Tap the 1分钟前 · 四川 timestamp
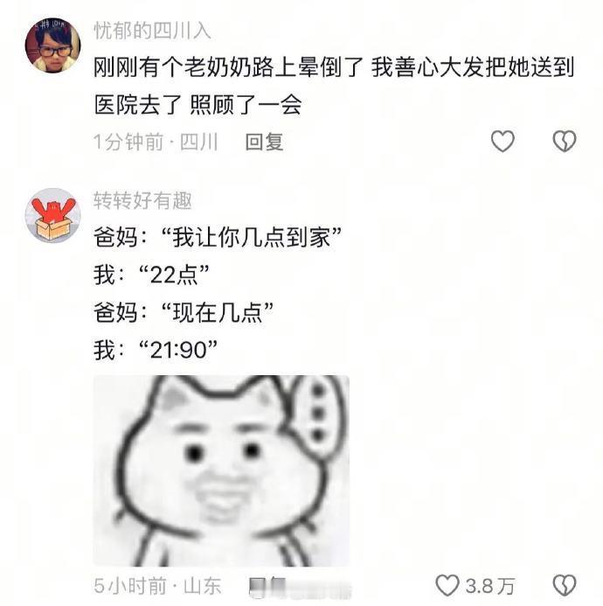Screen dimensions: 603x606 pyautogui.click(x=156, y=142)
